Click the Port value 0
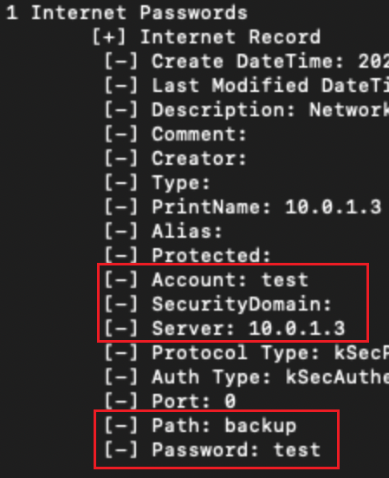Image resolution: width=389 pixels, height=478 pixels. click(x=230, y=401)
